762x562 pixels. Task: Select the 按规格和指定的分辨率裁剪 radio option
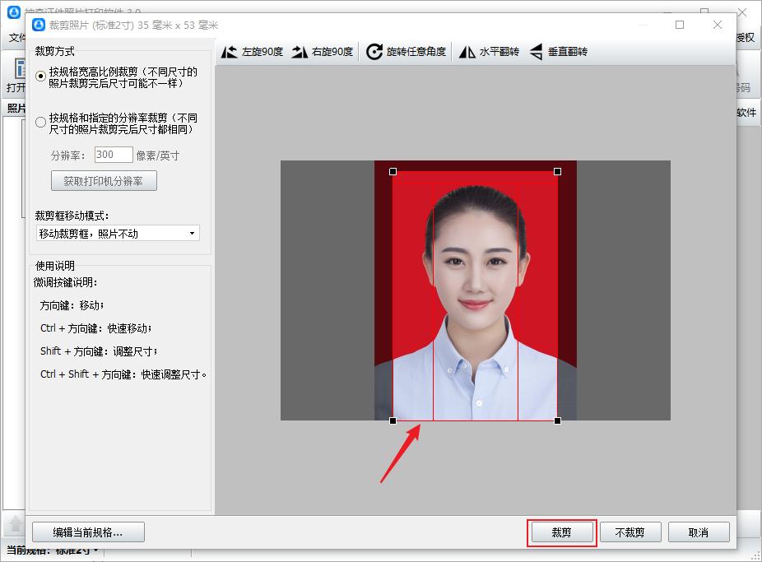point(39,121)
